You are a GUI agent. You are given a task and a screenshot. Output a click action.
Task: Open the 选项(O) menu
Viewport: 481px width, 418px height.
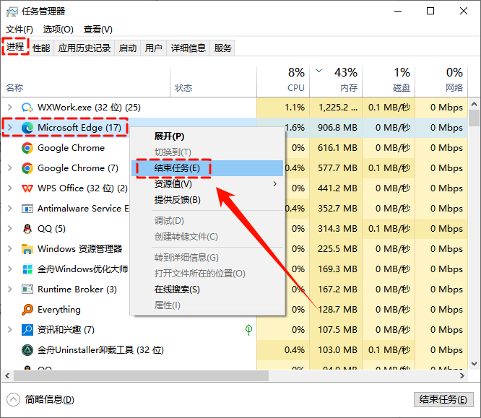pos(58,30)
